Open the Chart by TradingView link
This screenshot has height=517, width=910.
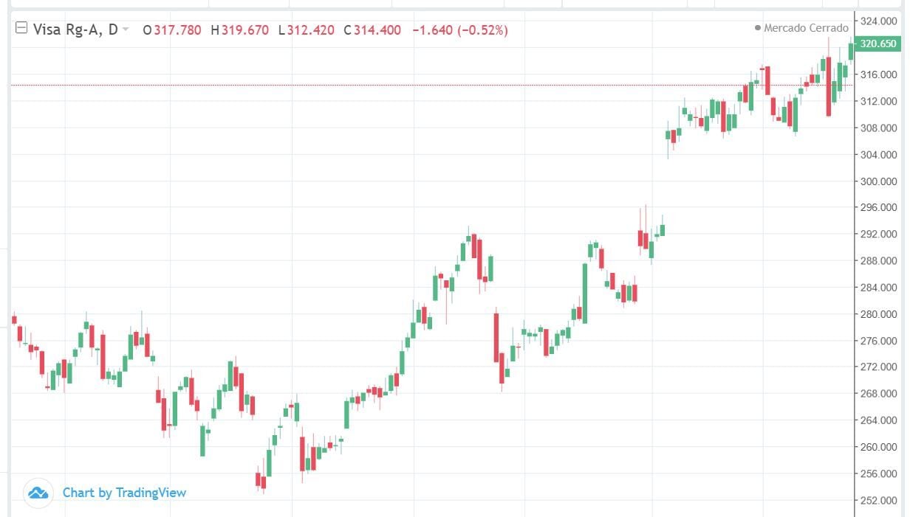[124, 493]
